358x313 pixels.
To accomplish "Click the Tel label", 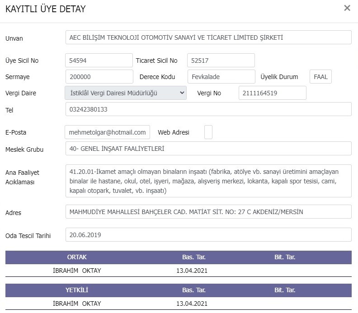I will [x=9, y=110].
